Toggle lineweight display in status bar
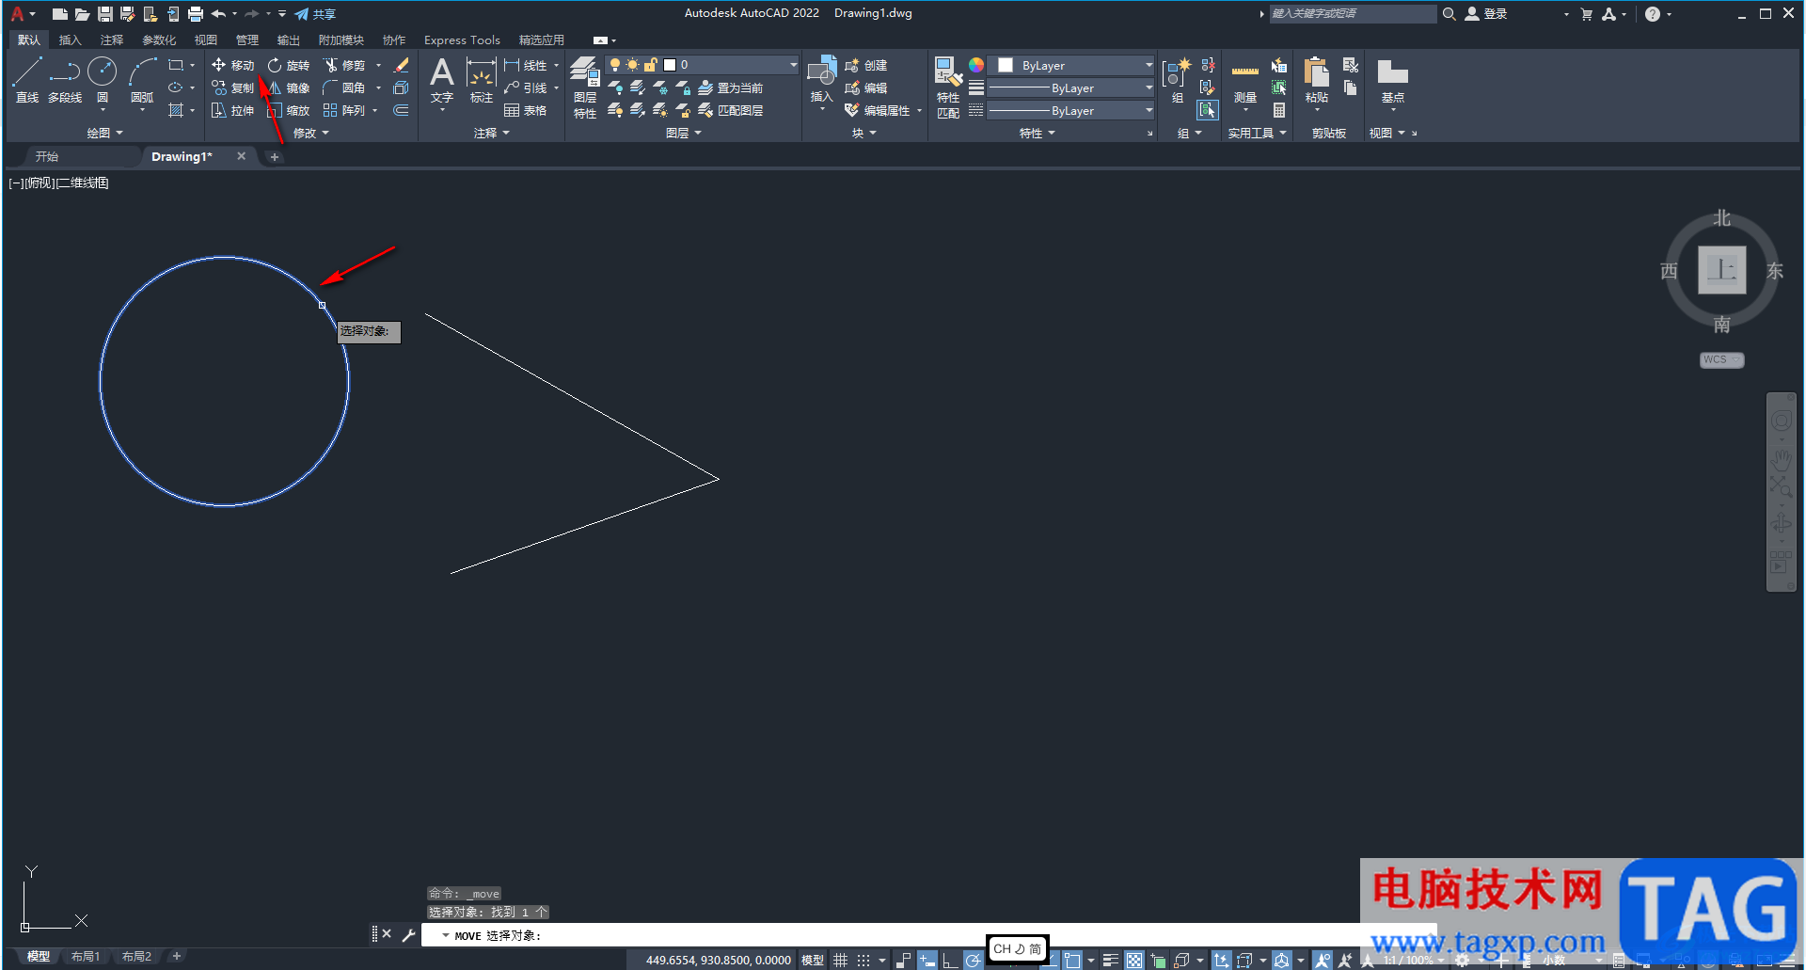This screenshot has height=970, width=1806. 1111,961
